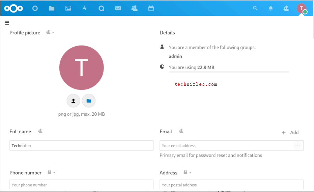Expand Address privacy scope dropdown
Image resolution: width=314 pixels, height=192 pixels.
click(187, 172)
